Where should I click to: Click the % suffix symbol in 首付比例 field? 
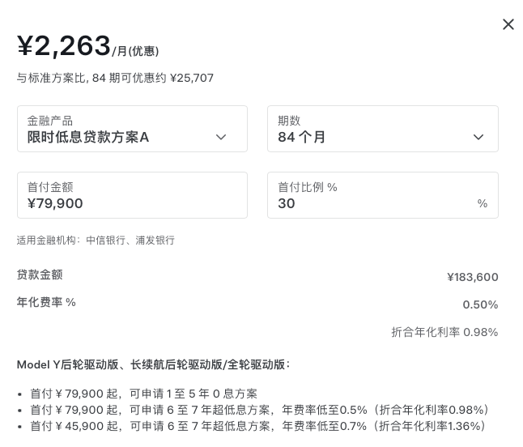click(483, 204)
